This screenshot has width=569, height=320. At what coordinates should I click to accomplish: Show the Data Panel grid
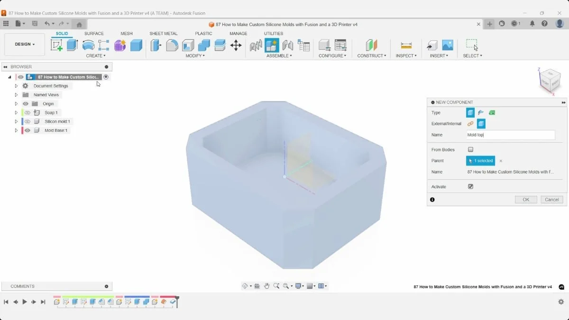click(6, 23)
